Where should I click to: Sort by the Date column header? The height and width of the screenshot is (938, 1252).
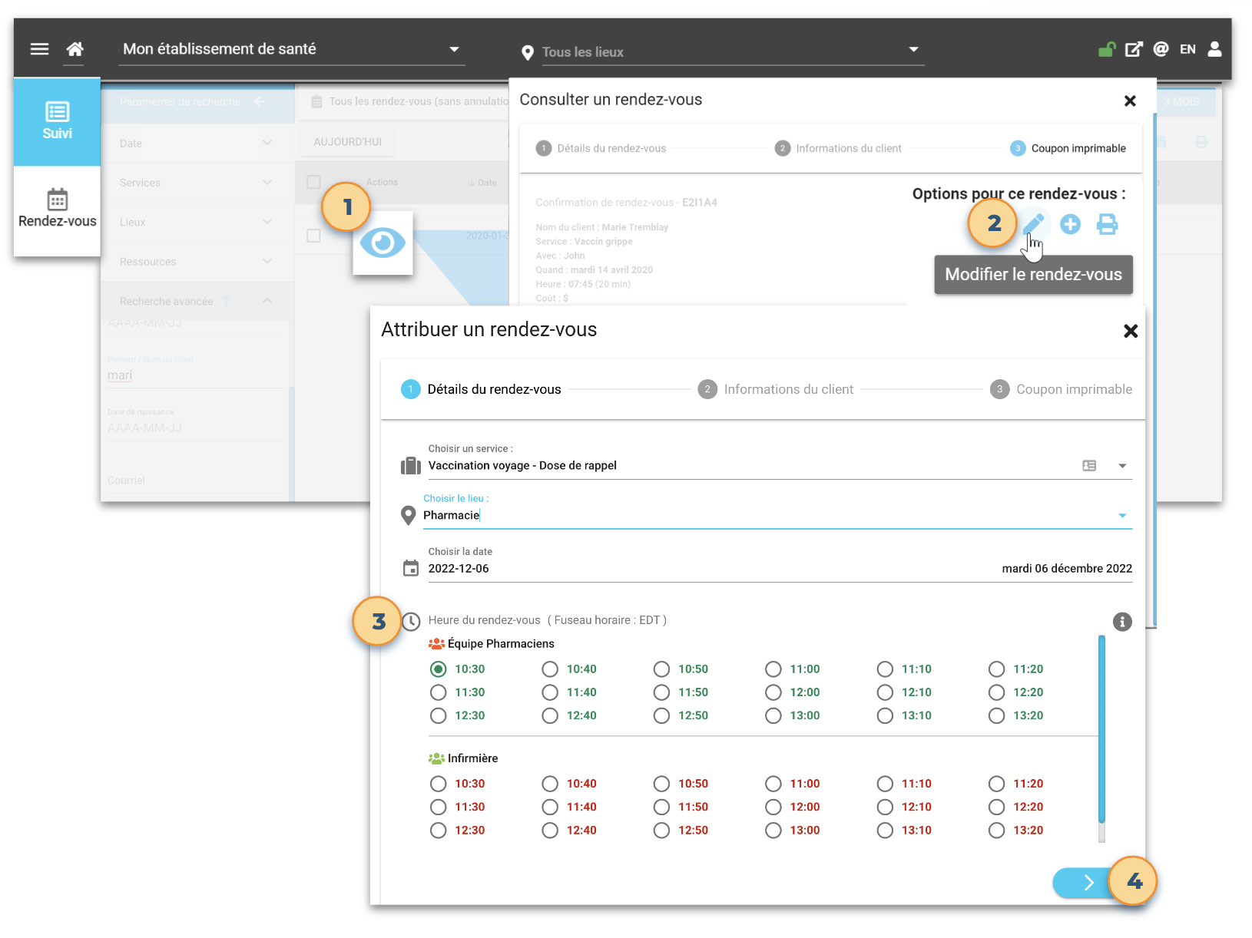[x=482, y=183]
